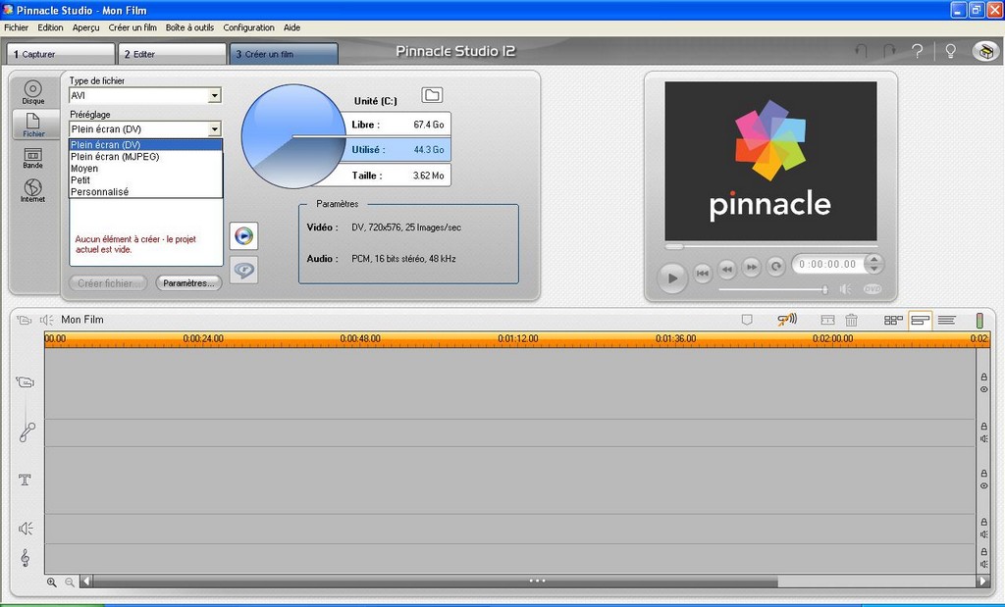This screenshot has height=607, width=1005.
Task: Play the preview in the player
Action: click(672, 278)
